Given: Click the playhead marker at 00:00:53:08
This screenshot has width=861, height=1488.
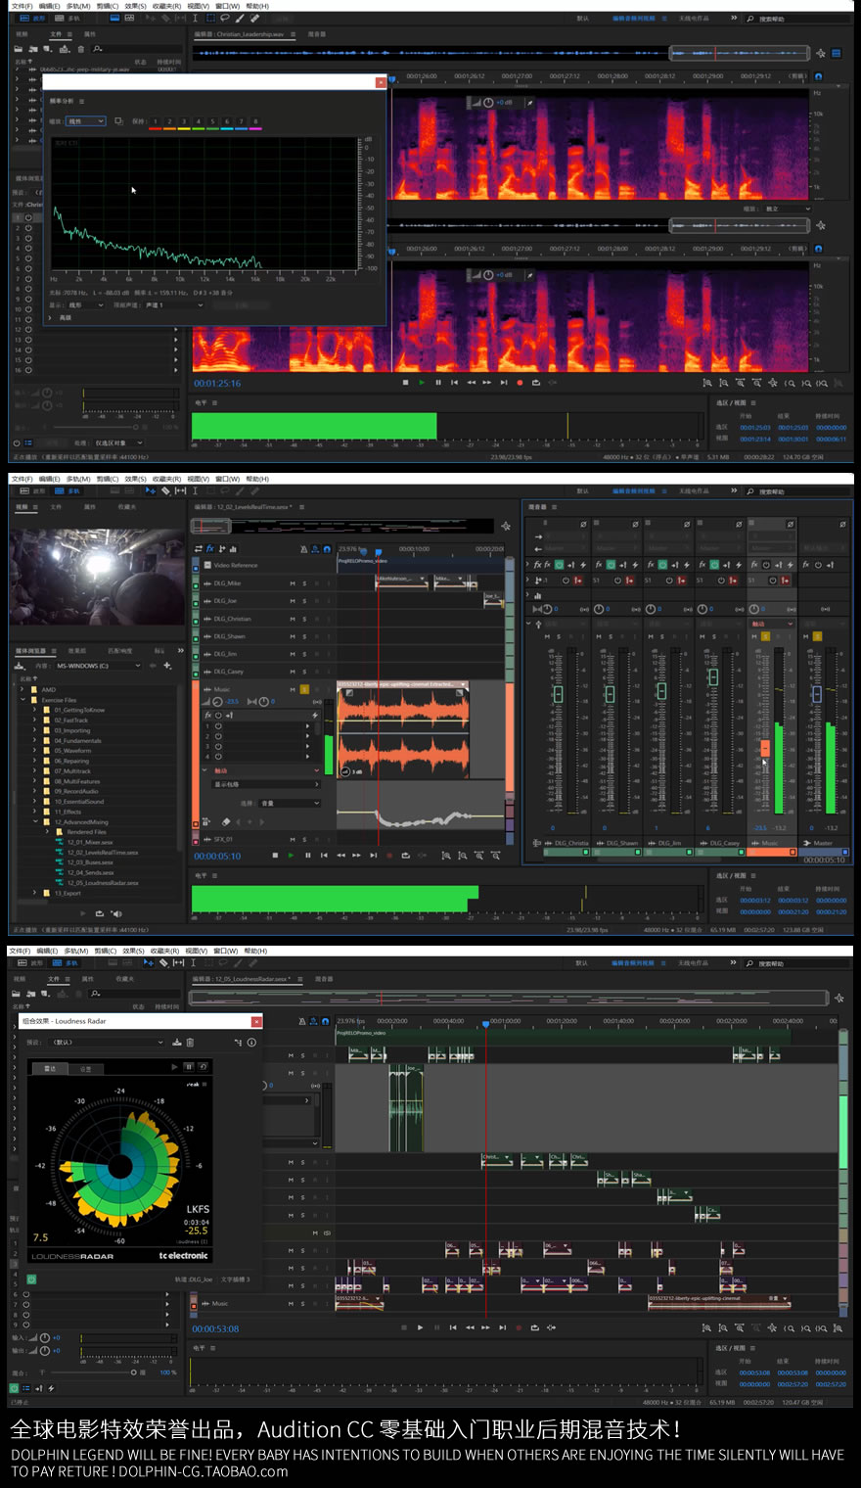Looking at the screenshot, I should pos(485,1023).
